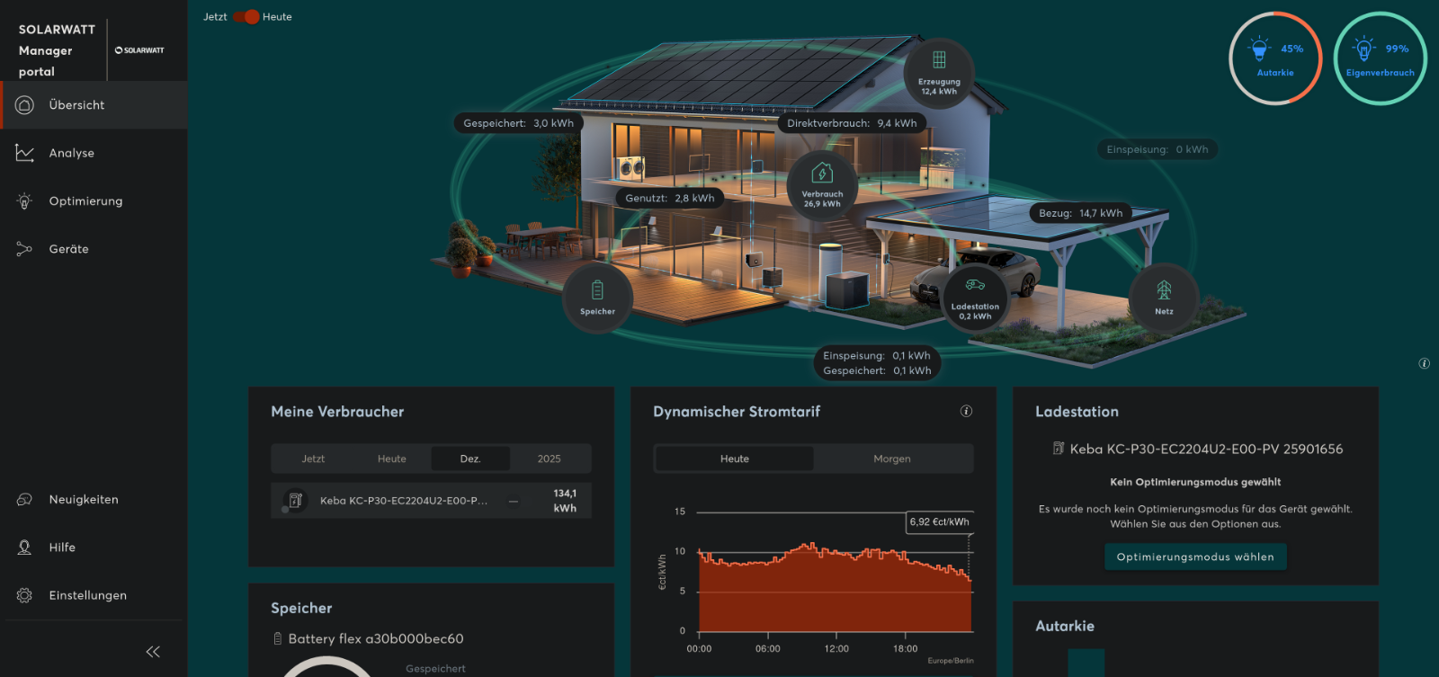
Task: Click the Eigenverbrauch 99% gauge
Action: click(1380, 58)
